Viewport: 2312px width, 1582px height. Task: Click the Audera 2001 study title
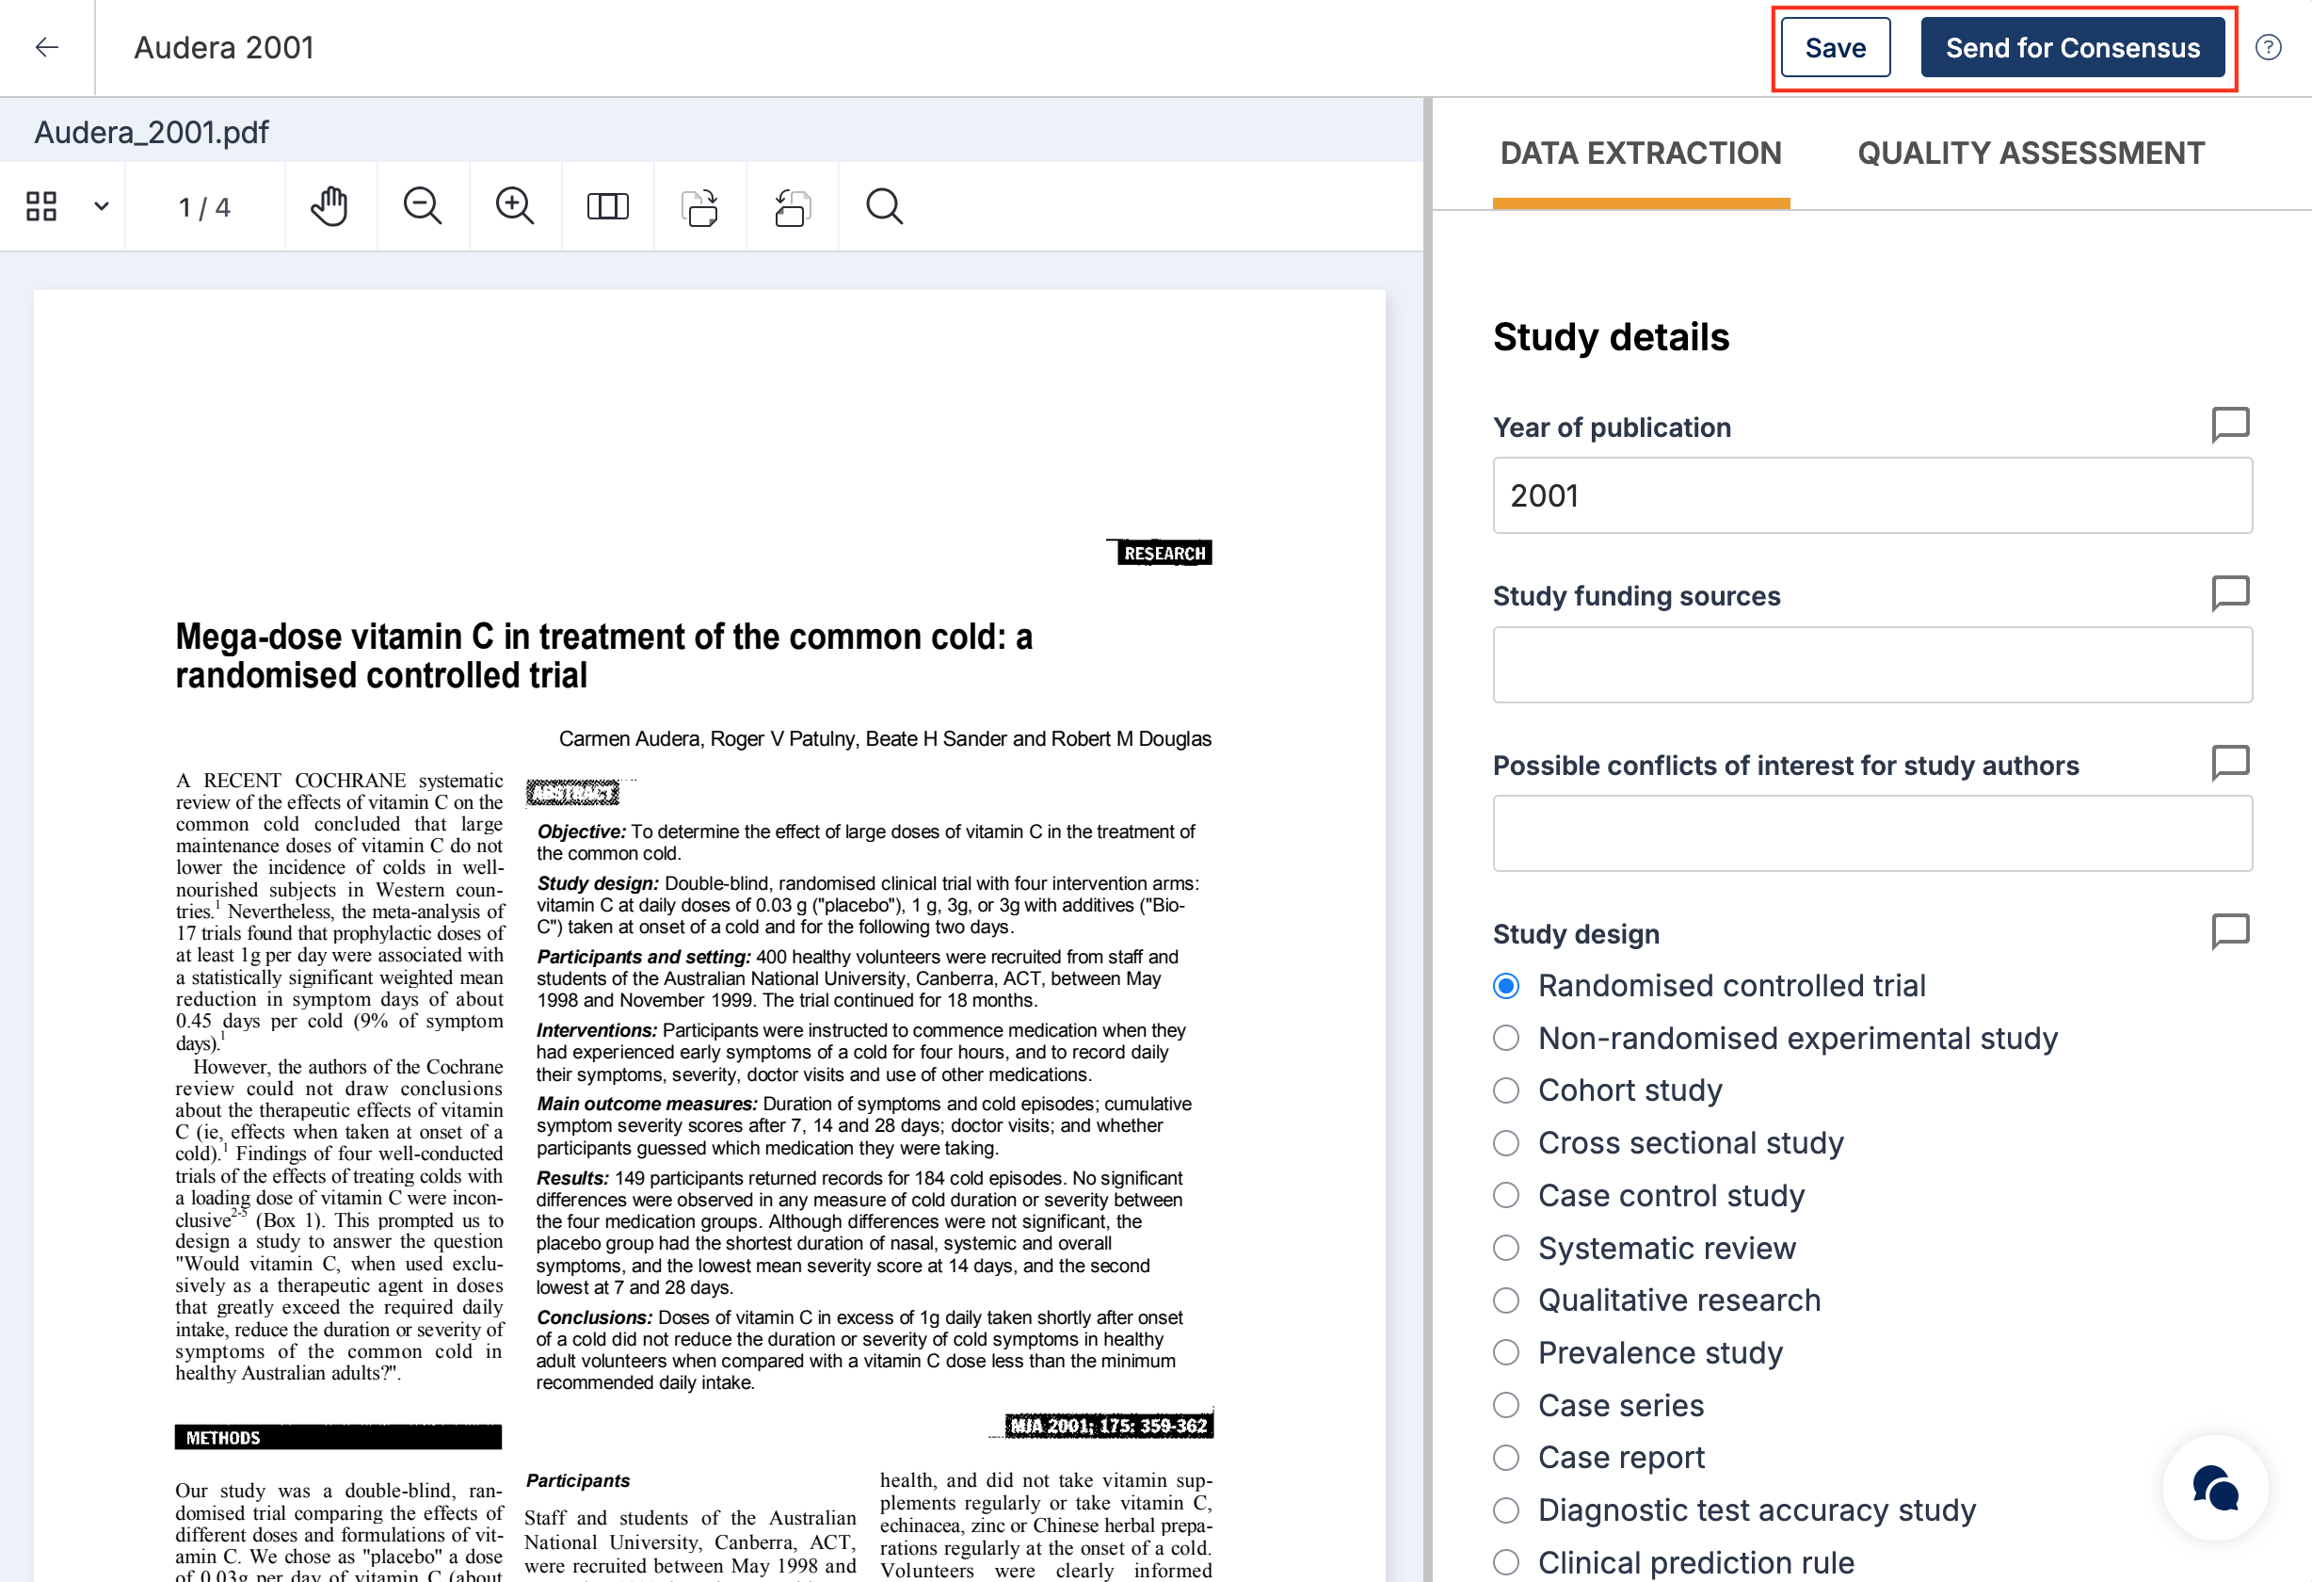pos(224,47)
